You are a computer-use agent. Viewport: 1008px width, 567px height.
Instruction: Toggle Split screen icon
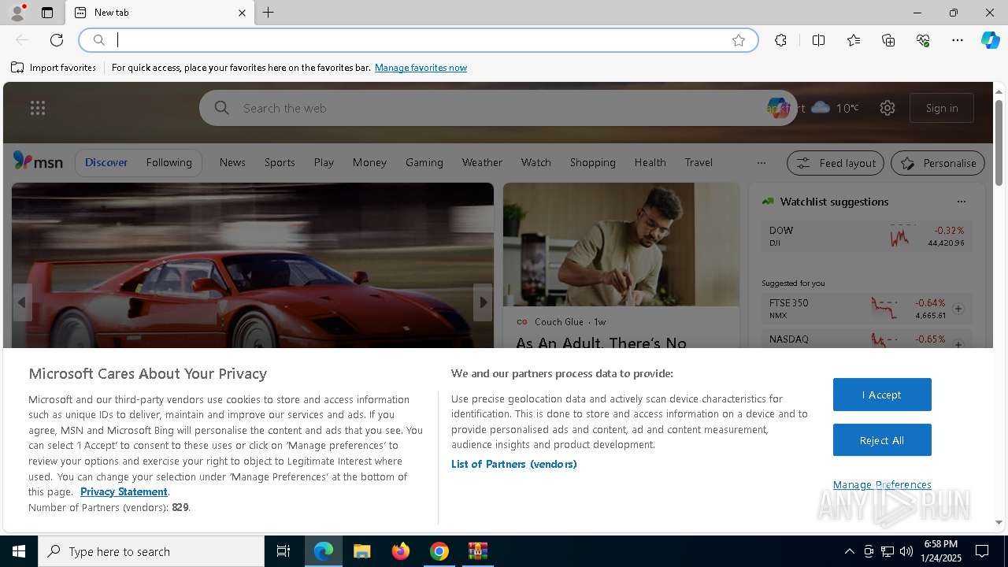click(818, 40)
